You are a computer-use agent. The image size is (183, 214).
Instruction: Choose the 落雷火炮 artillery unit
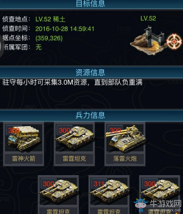(125, 144)
